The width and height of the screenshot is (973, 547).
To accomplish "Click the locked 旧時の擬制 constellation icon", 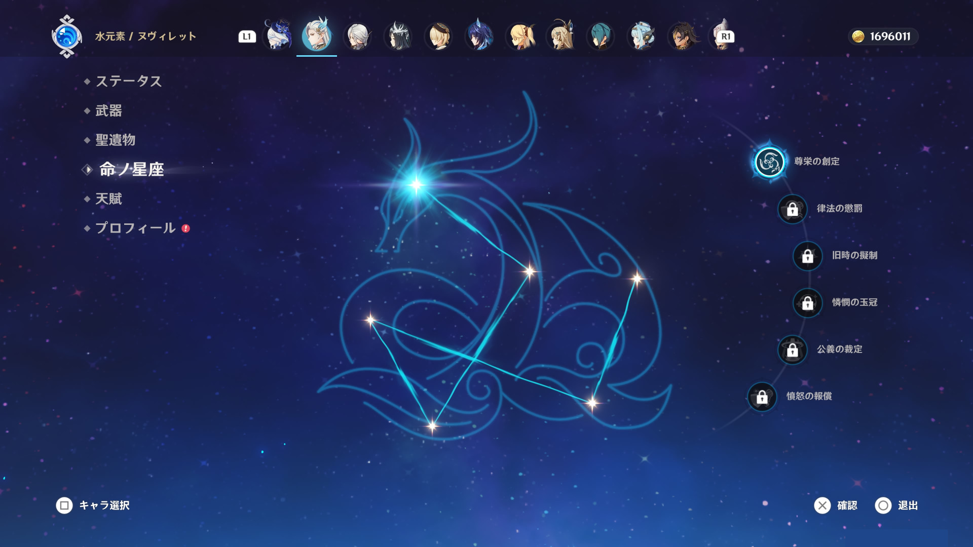I will point(807,256).
